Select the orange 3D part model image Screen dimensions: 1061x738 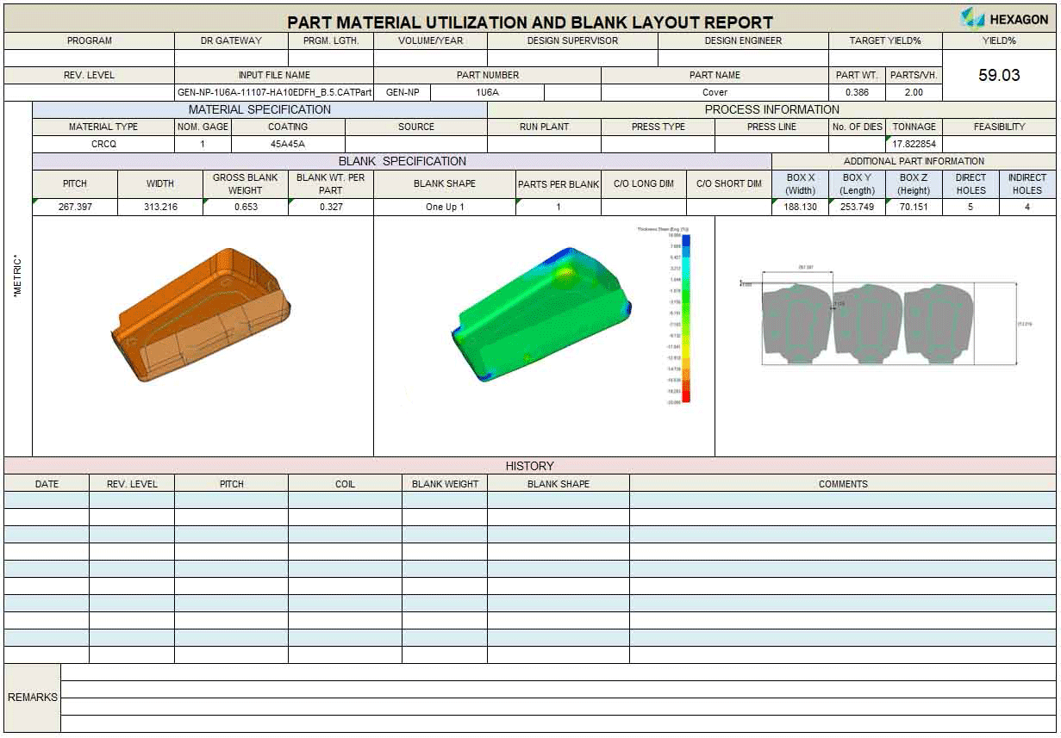(x=201, y=316)
